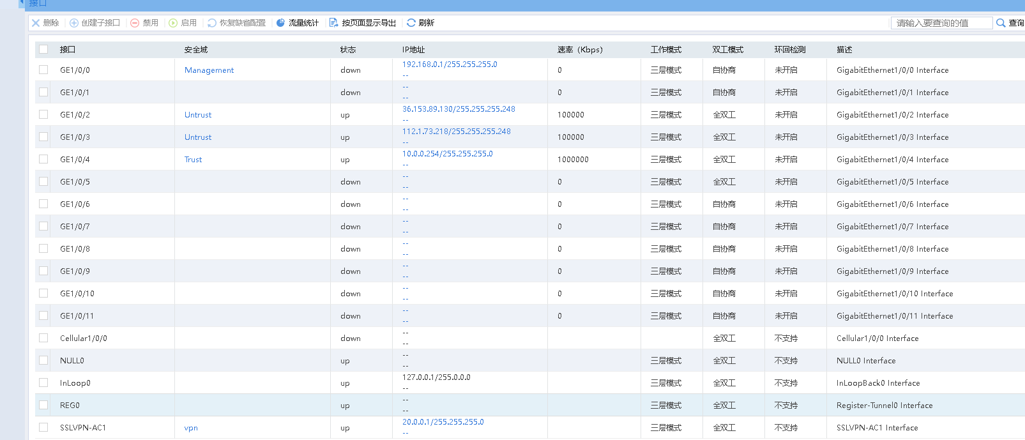Click the export by page (按页面显示导出) icon
The height and width of the screenshot is (440, 1025).
[333, 23]
